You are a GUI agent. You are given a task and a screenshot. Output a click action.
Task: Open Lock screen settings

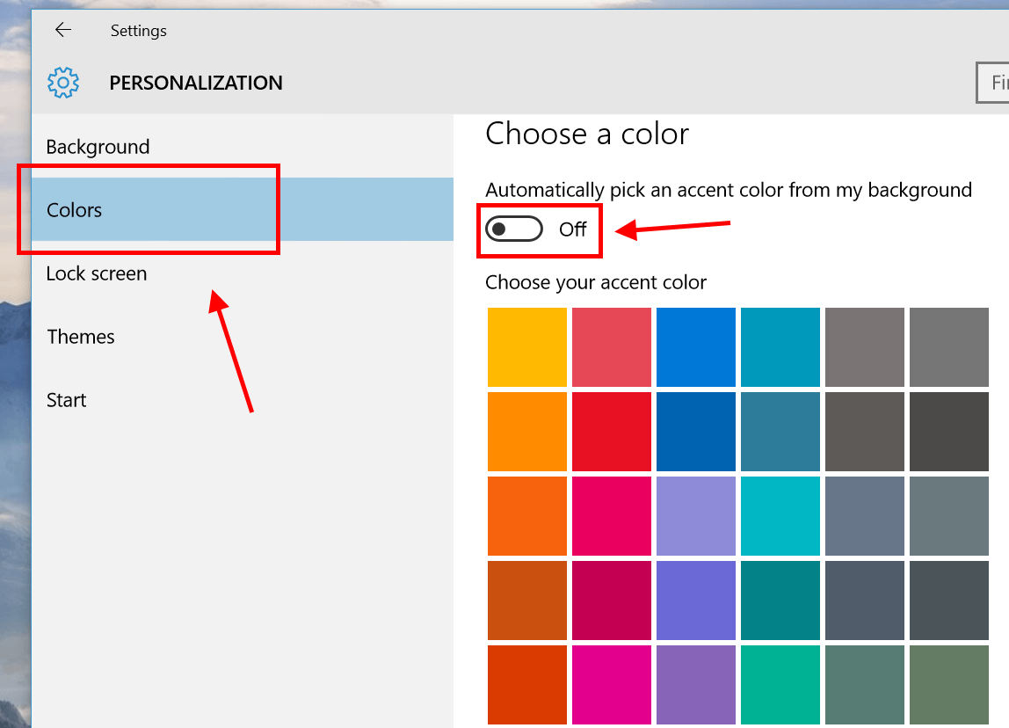click(243, 273)
